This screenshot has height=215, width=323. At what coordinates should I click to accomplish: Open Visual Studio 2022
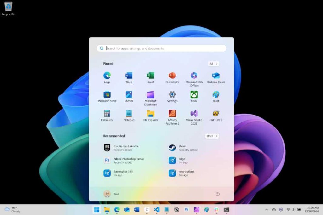point(194,114)
